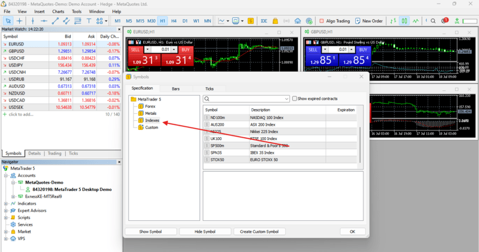
Task: Toggle Algo Trading
Action: point(335,21)
